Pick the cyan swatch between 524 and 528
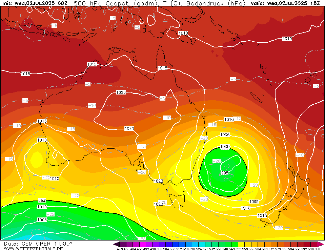This screenshot has height=251, width=325. 202,244
